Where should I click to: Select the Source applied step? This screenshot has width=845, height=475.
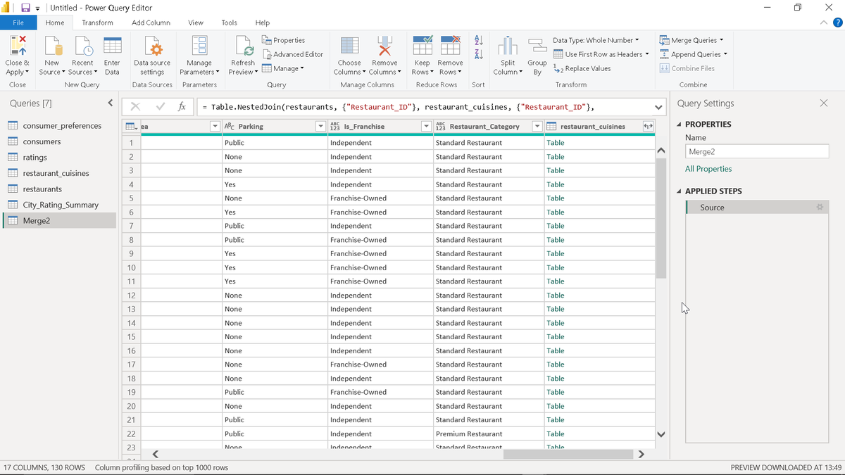click(x=757, y=208)
